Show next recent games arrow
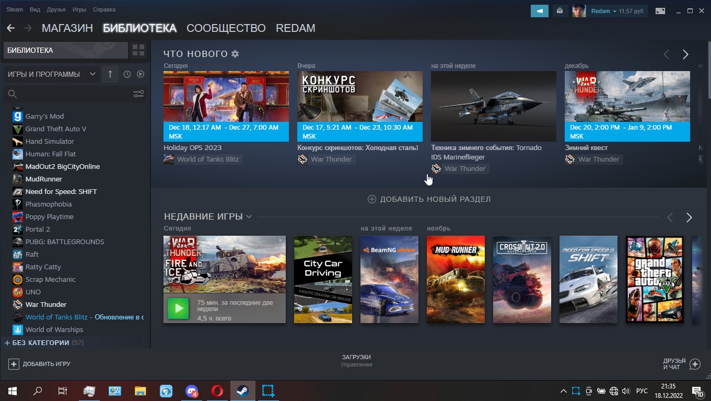711x401 pixels. click(x=689, y=217)
